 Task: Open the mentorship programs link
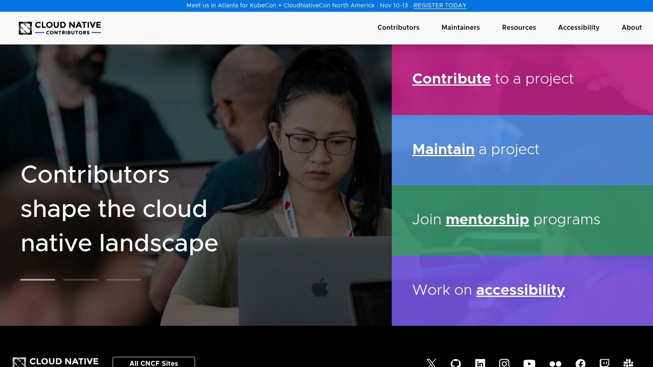[x=487, y=219]
